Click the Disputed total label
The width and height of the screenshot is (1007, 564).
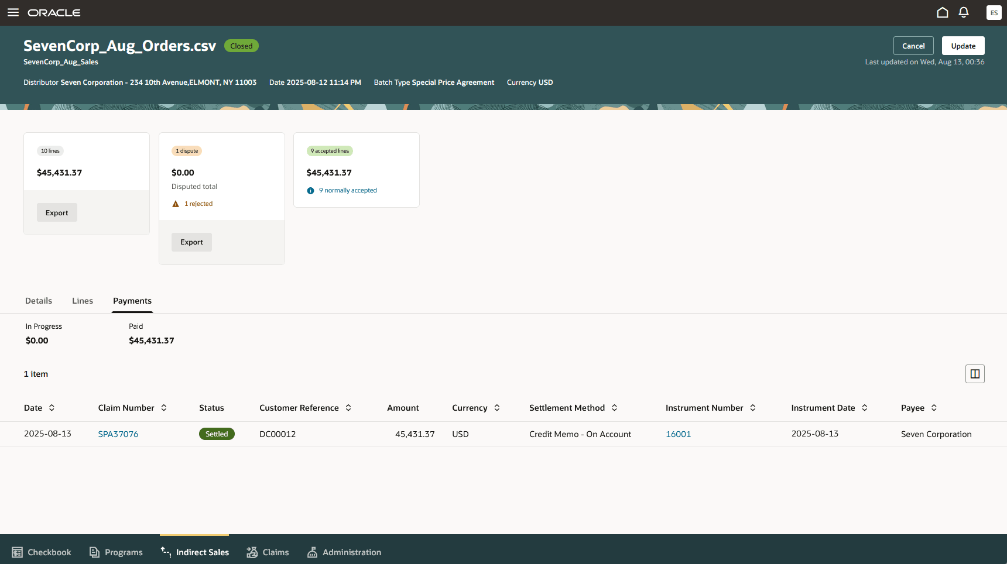click(194, 187)
